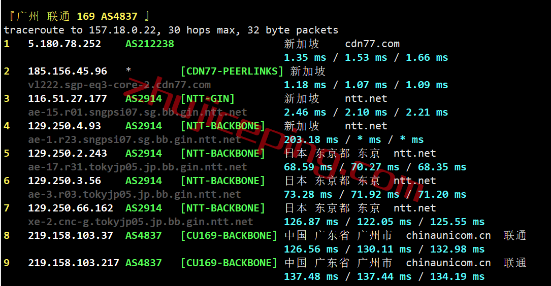
Task: Select hop 6 IP 129.250.3.56
Action: pyautogui.click(x=64, y=181)
